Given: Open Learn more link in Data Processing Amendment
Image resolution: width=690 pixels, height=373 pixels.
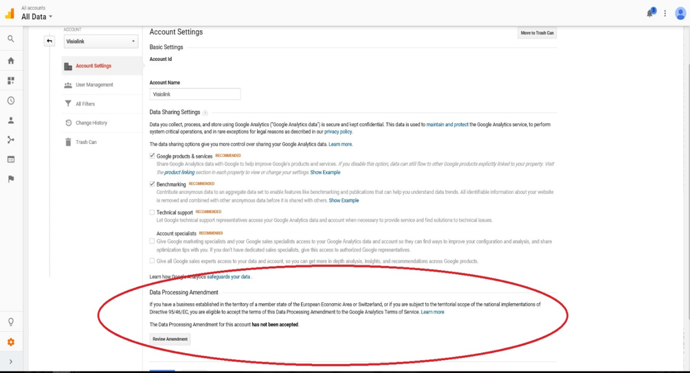Looking at the screenshot, I should pos(432,312).
